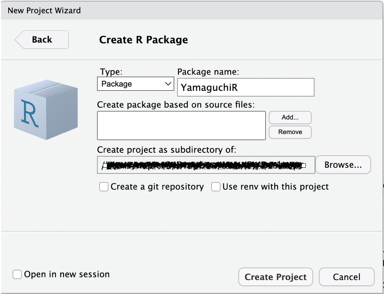Screen dimensions: 384x294
Task: Click the empty source files list box
Action: (x=181, y=125)
